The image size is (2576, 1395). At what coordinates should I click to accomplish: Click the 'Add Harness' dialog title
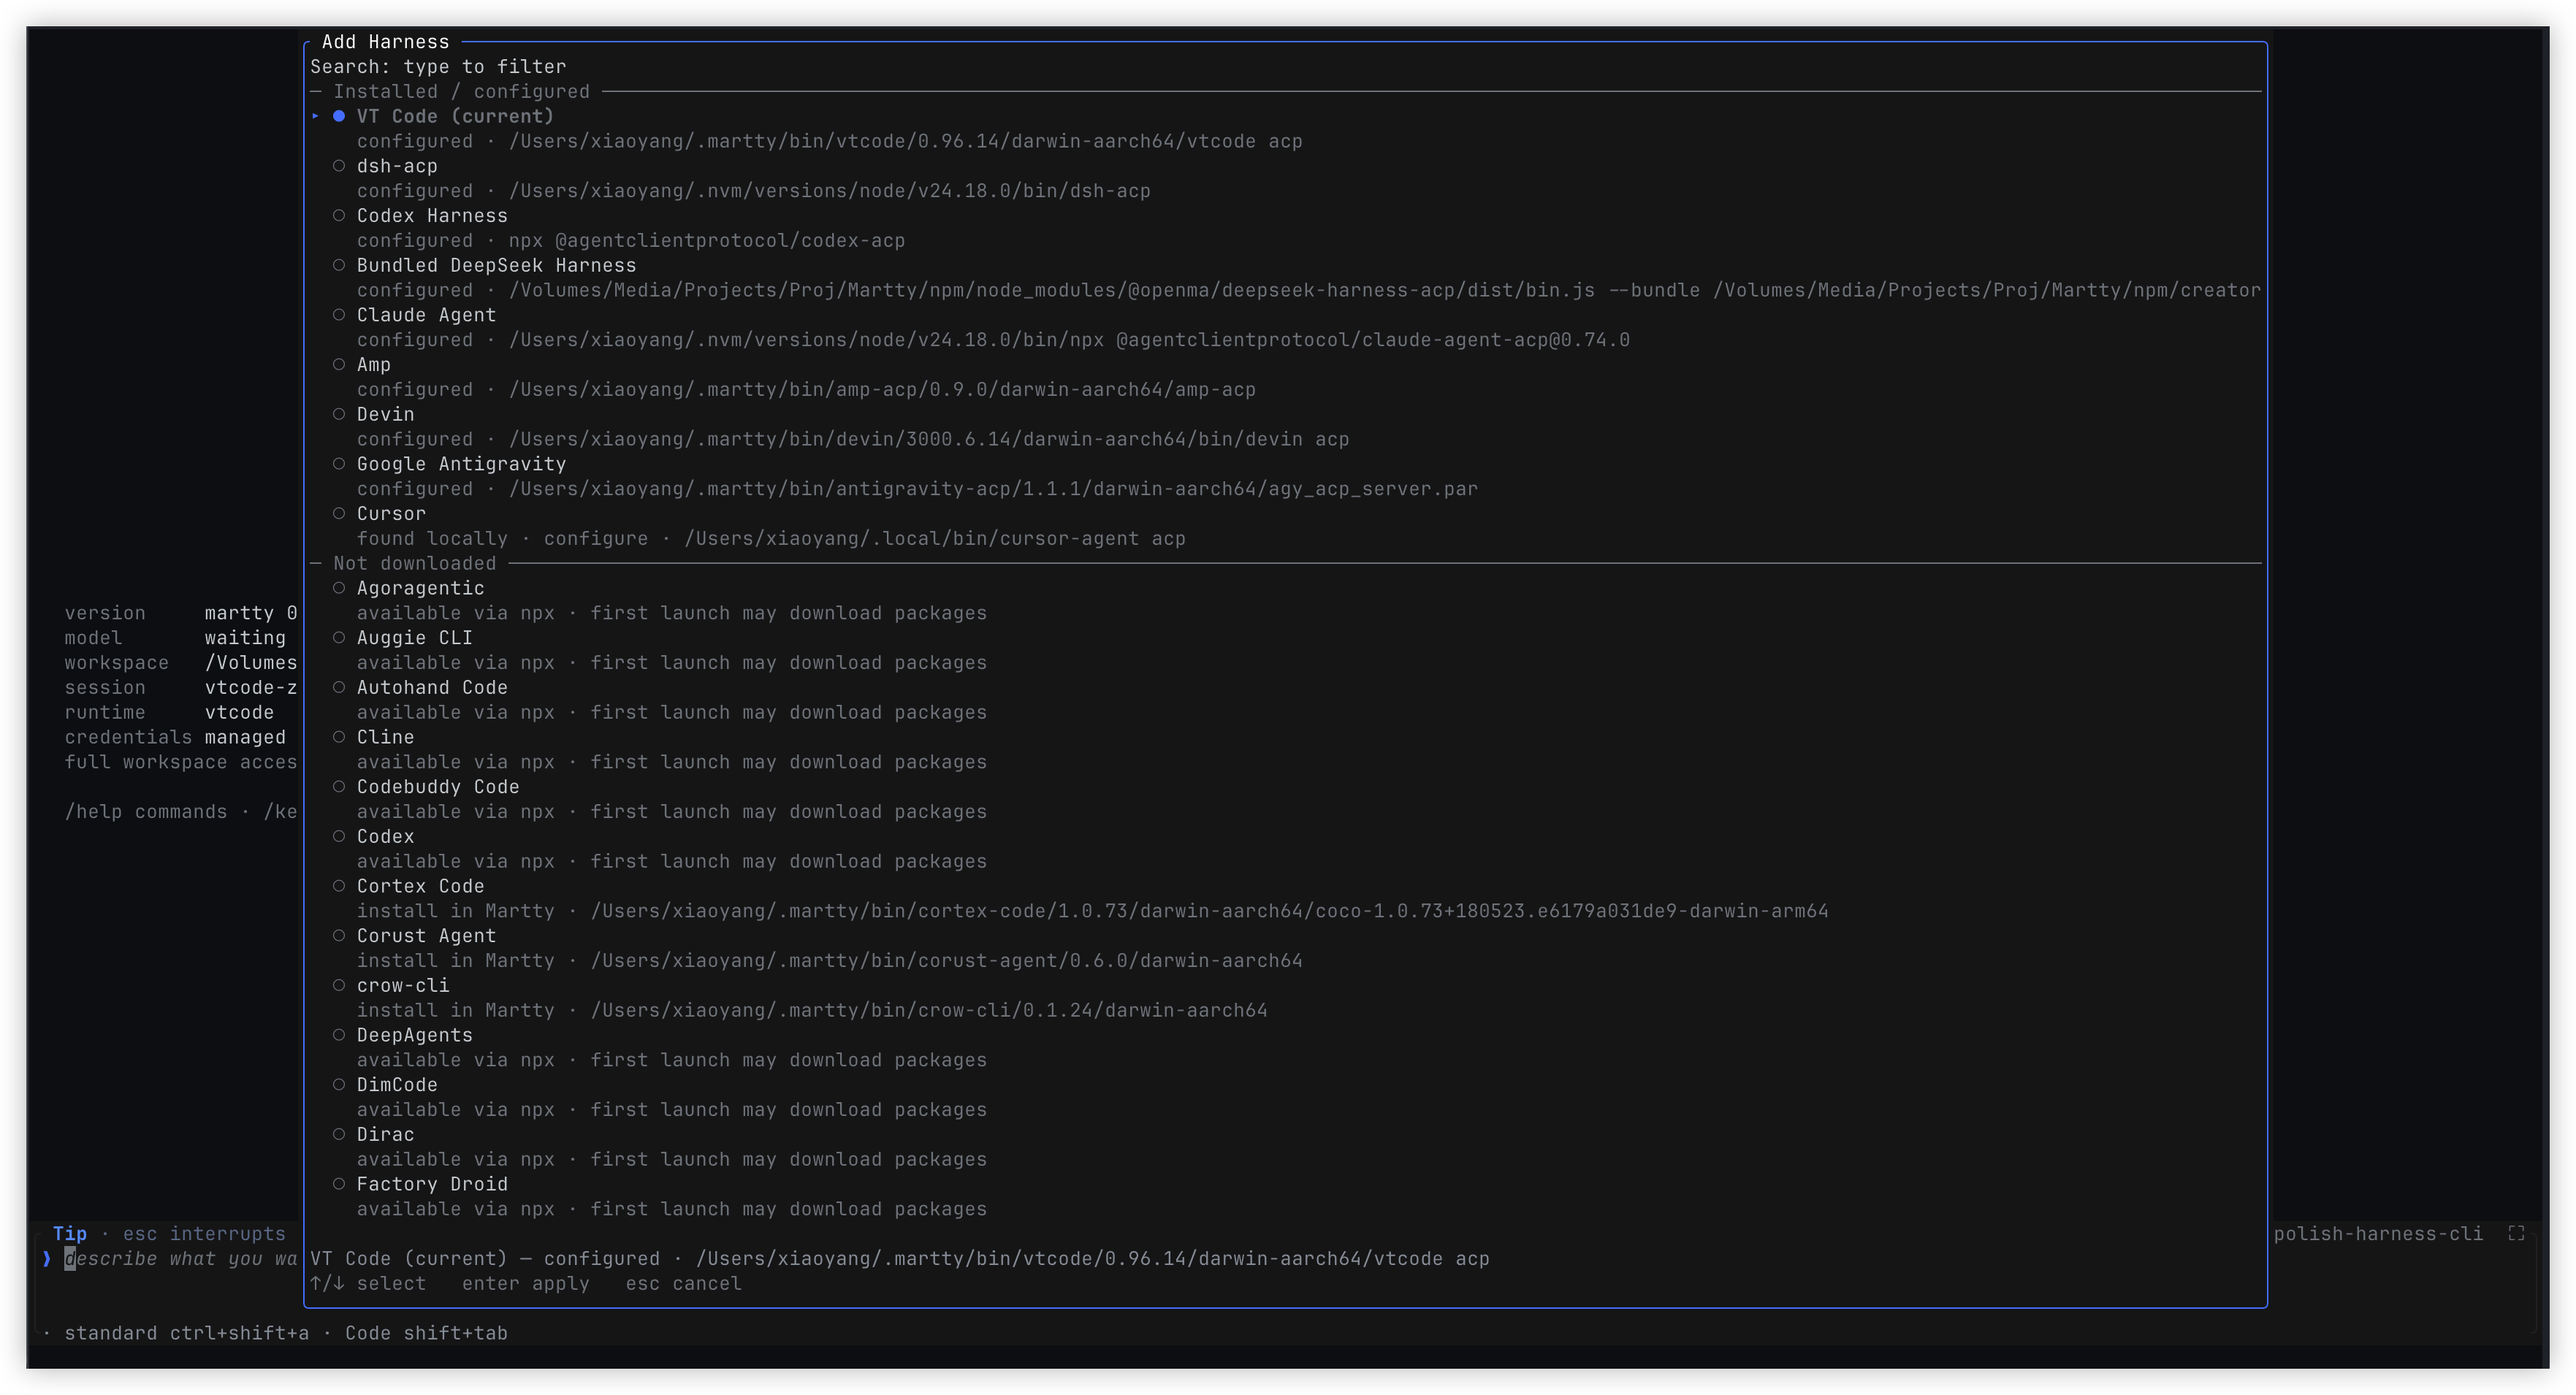point(385,42)
